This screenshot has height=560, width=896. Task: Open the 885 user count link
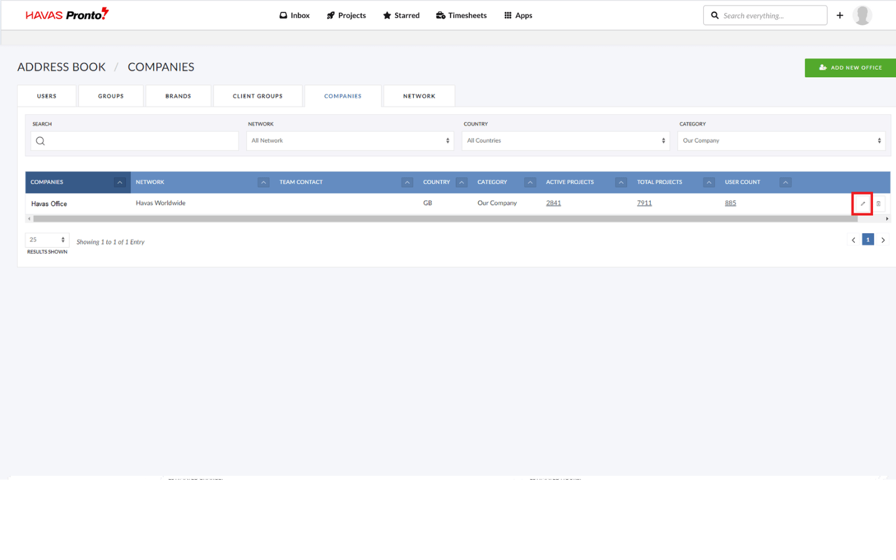[x=730, y=203]
